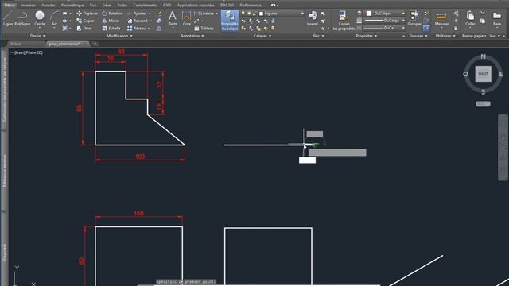Click the Coller (paste) tool
Screen dimensions: 509x286
pos(470,18)
